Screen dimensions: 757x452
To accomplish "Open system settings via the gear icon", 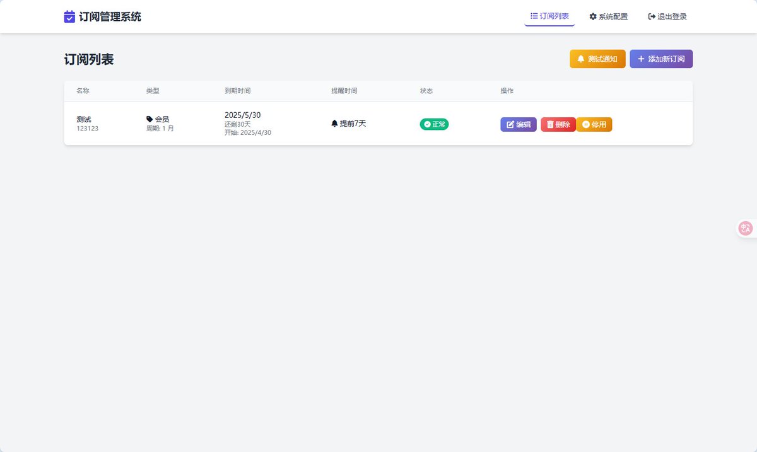I will click(x=592, y=16).
